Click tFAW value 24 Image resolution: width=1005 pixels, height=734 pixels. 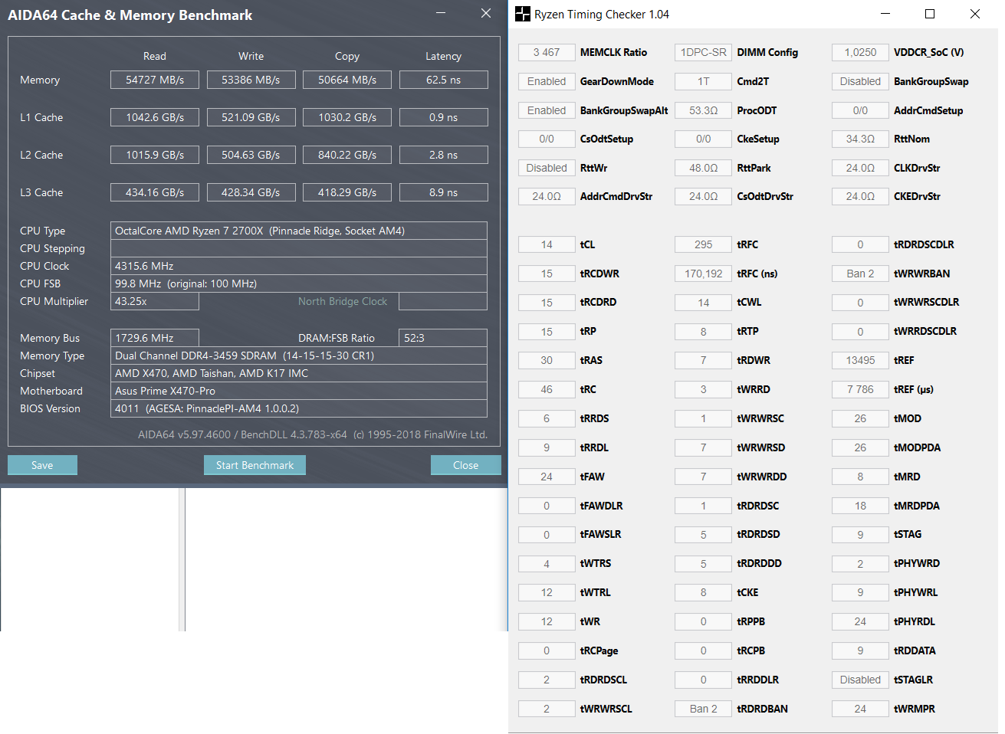coord(547,477)
